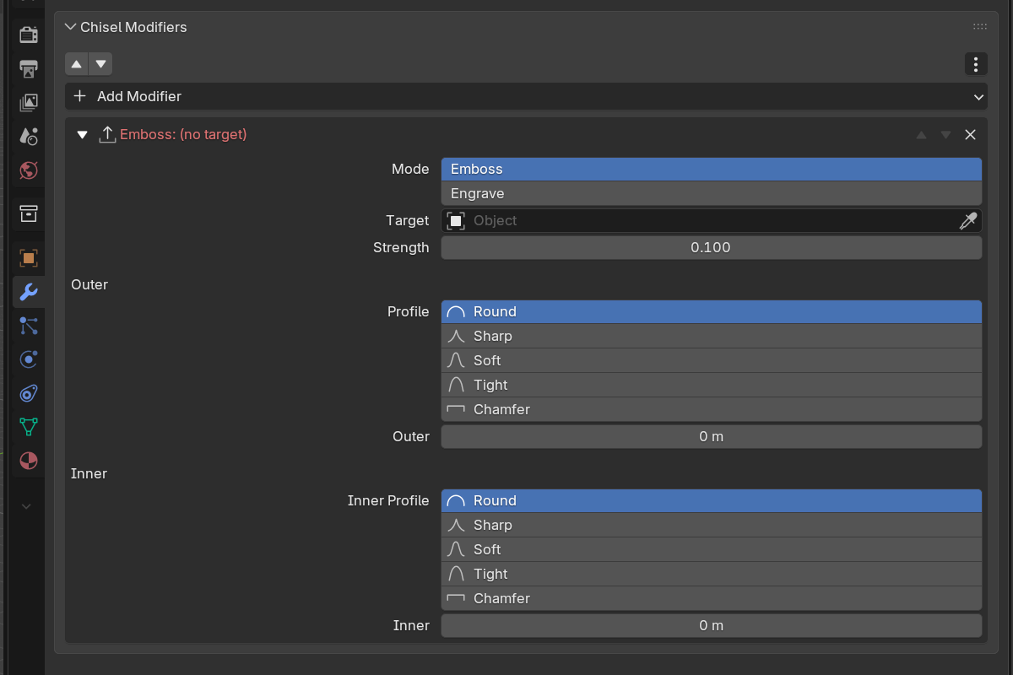Remove the Emboss modifier
1013x675 pixels.
(x=970, y=135)
